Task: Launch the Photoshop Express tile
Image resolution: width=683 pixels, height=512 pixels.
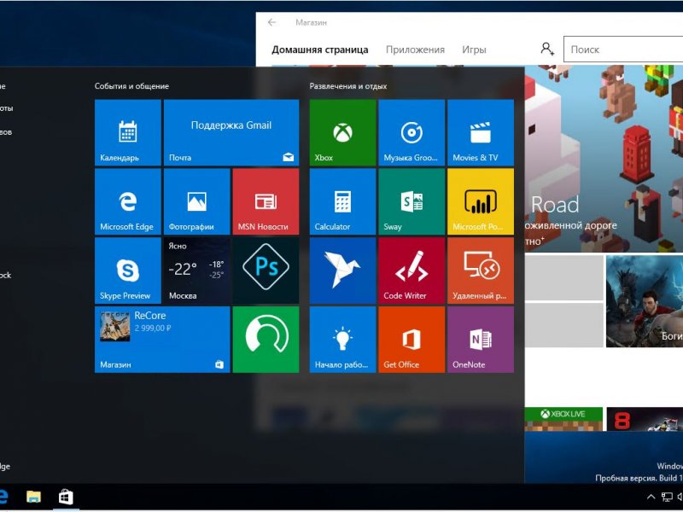Action: click(x=266, y=271)
